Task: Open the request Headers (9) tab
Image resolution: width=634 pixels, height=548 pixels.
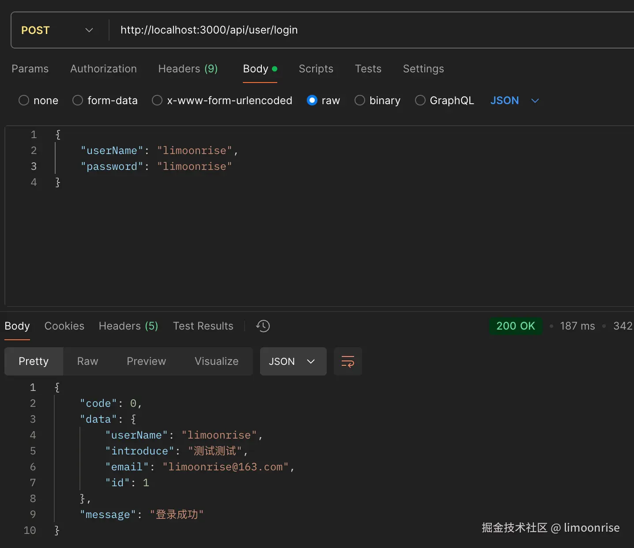Action: pyautogui.click(x=188, y=69)
